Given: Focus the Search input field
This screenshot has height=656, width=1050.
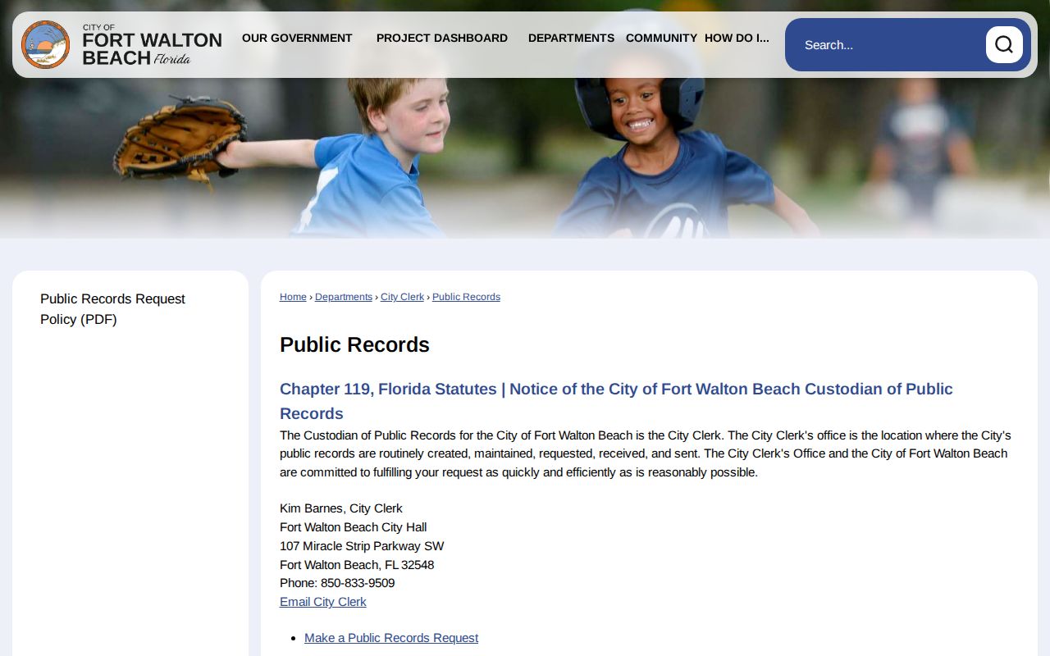Looking at the screenshot, I should [890, 44].
